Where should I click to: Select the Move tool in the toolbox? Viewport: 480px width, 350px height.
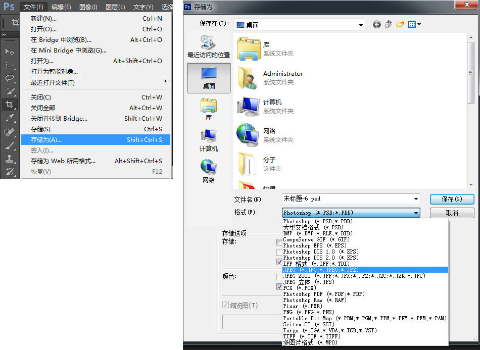10,52
